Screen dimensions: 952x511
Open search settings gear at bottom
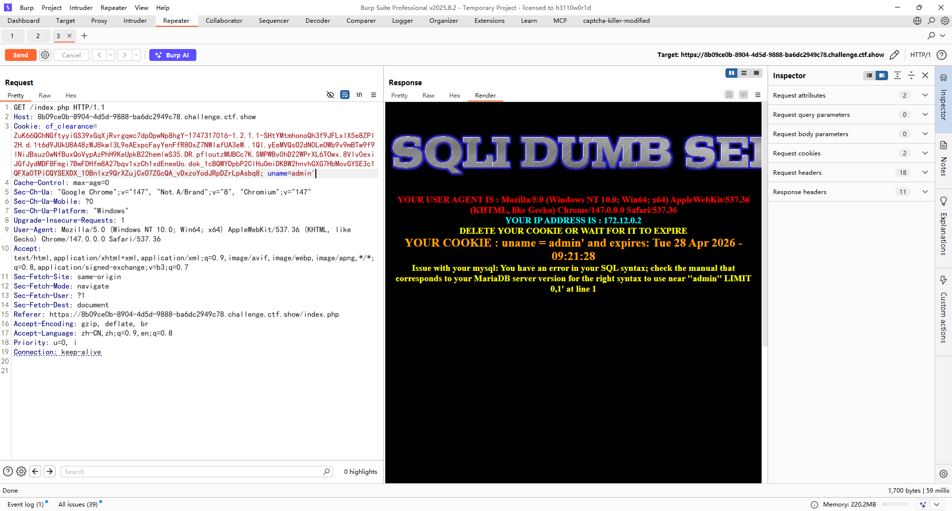tap(21, 471)
